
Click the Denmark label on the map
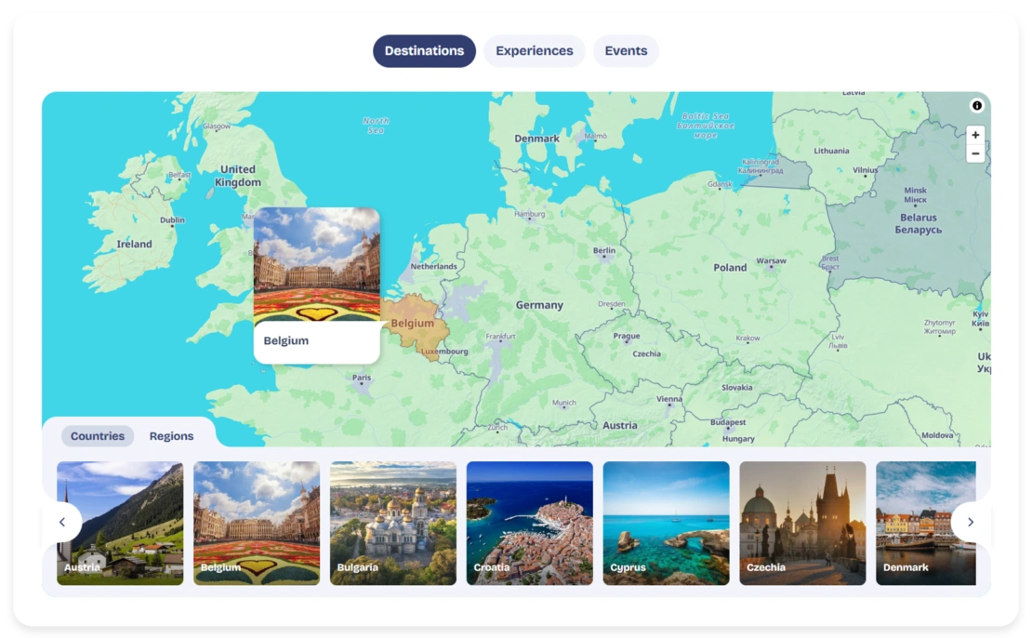(x=536, y=139)
